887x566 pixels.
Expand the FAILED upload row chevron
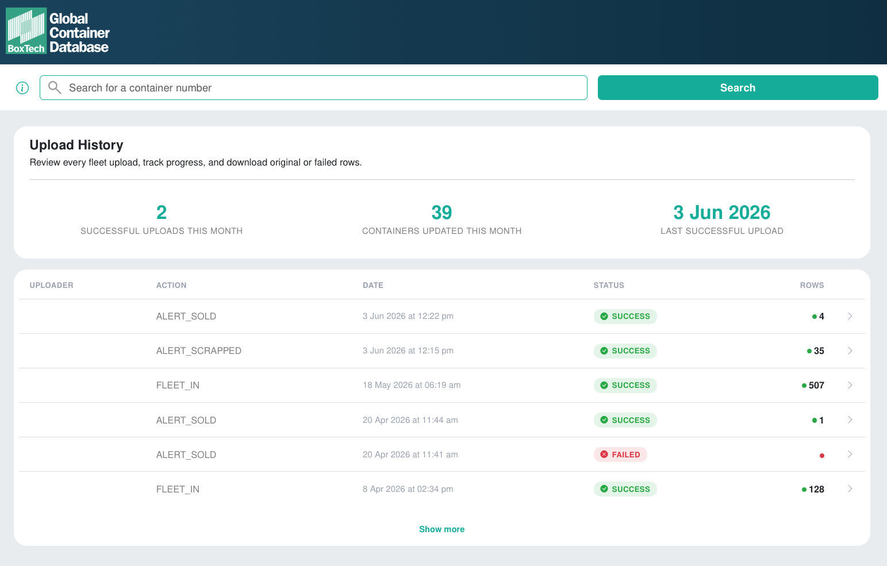pyautogui.click(x=850, y=454)
